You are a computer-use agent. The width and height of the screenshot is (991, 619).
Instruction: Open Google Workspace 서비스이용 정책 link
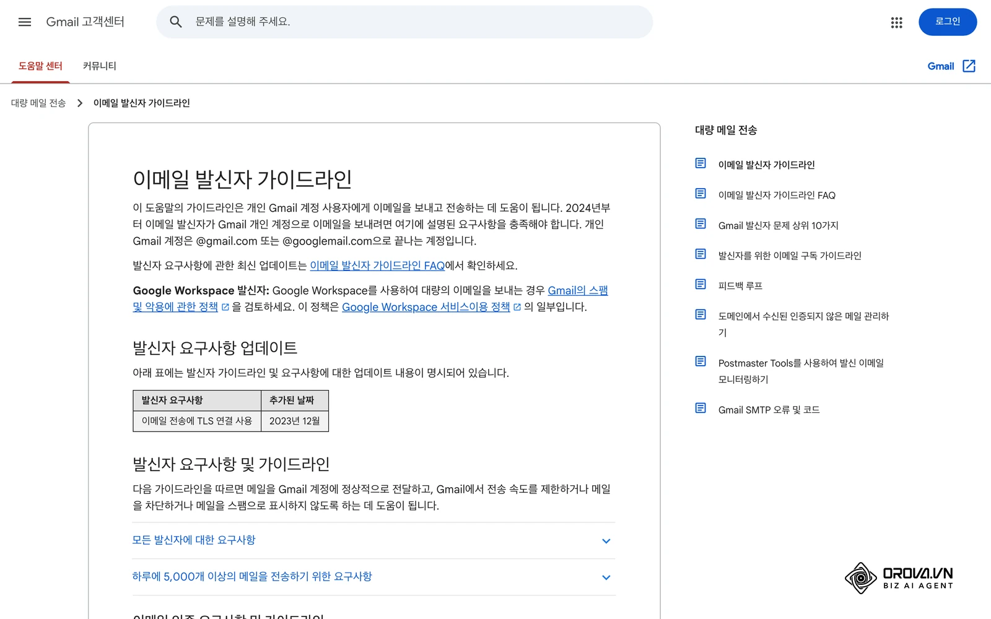(x=426, y=307)
